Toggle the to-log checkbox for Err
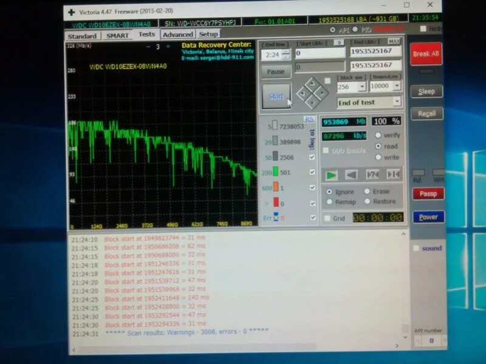 click(x=313, y=218)
